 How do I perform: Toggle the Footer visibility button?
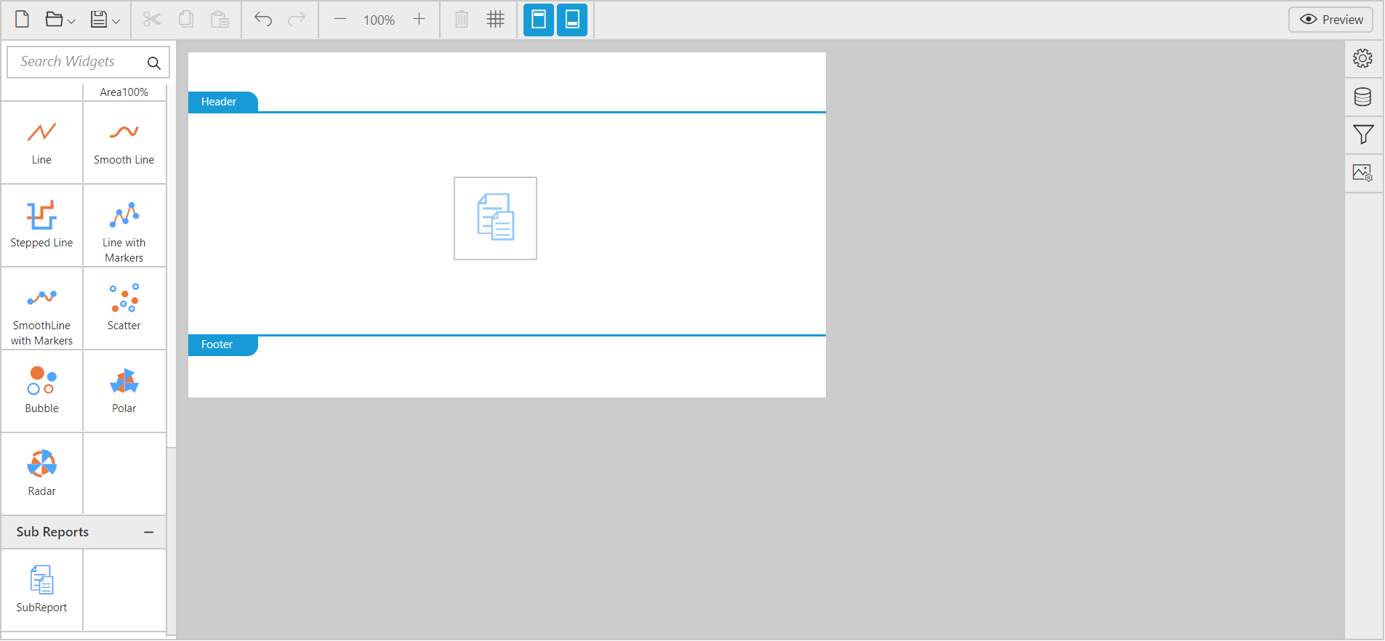(572, 20)
